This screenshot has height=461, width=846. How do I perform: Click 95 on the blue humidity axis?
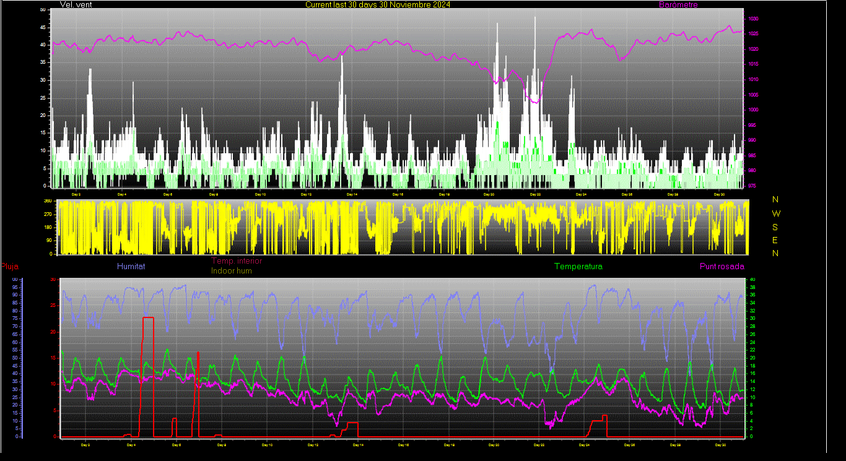[15, 287]
